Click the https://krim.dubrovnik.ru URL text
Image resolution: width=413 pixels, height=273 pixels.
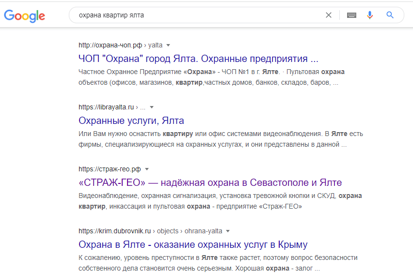point(113,231)
